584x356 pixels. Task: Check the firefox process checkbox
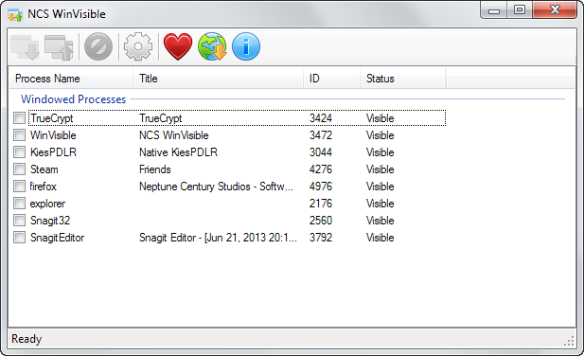point(19,186)
